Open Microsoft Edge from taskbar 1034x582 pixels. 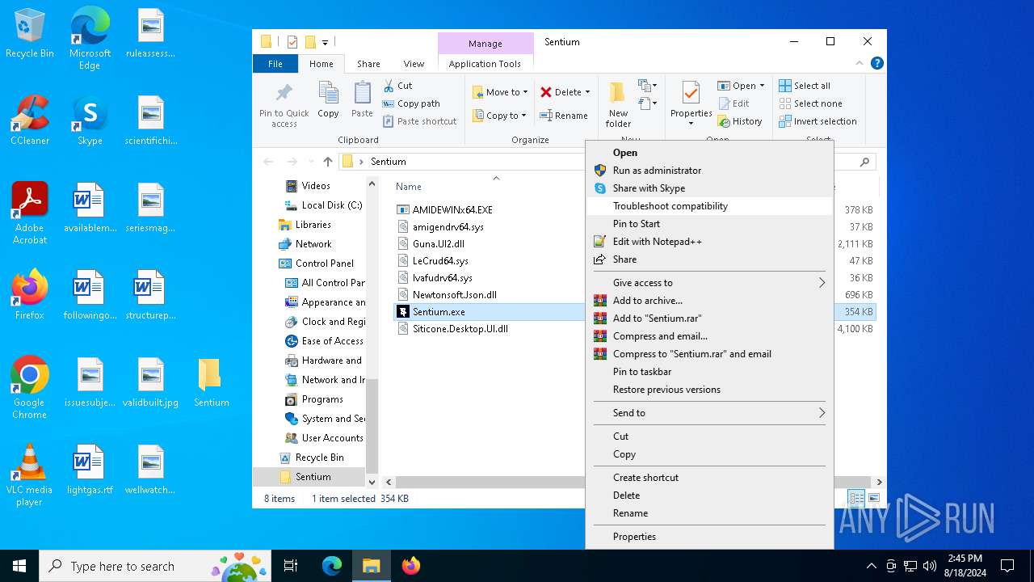pyautogui.click(x=332, y=566)
